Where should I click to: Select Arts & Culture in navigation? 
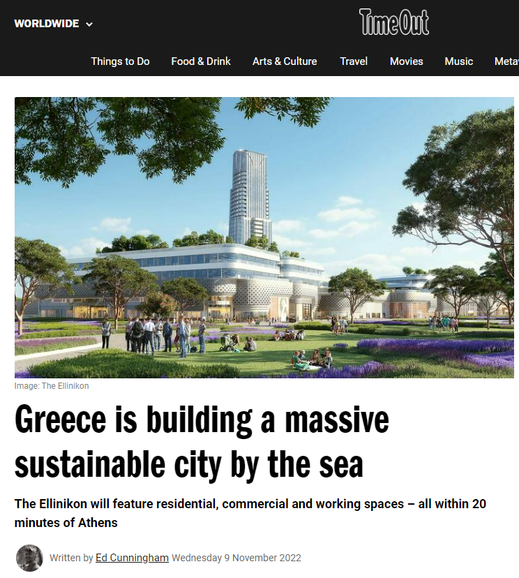pos(285,61)
